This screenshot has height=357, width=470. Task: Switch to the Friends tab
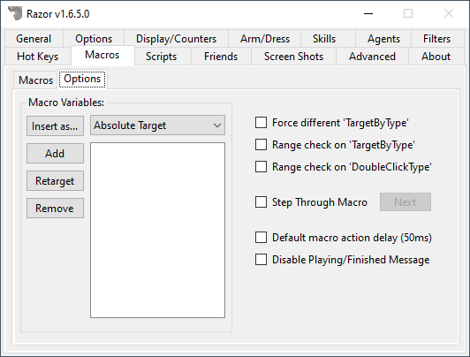click(x=221, y=57)
